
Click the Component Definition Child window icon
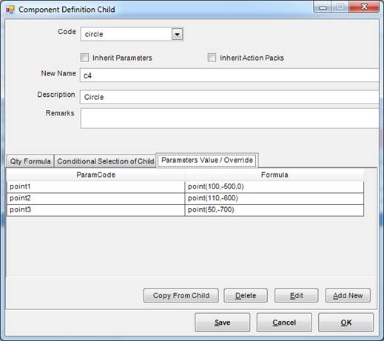pos(10,10)
